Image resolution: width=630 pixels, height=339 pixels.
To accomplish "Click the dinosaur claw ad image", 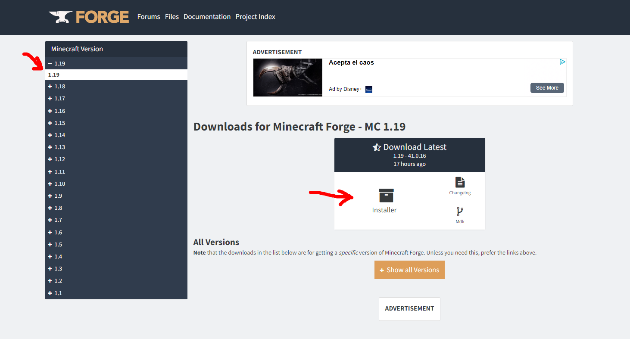I will (x=287, y=78).
